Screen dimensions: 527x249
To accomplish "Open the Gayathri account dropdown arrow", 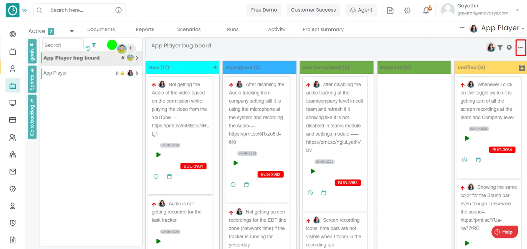I will pyautogui.click(x=517, y=10).
